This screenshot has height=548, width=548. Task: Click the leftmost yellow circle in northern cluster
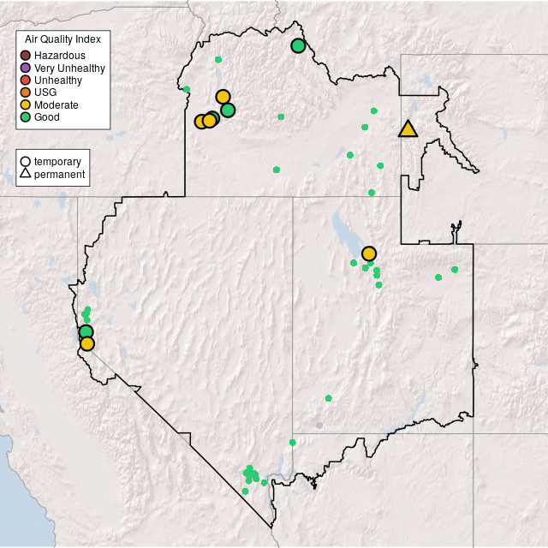pos(200,121)
